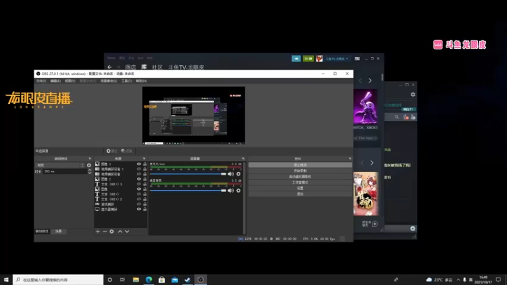The height and width of the screenshot is (285, 507).
Task: Open Microsoft Edge from taskbar
Action: pos(149,279)
